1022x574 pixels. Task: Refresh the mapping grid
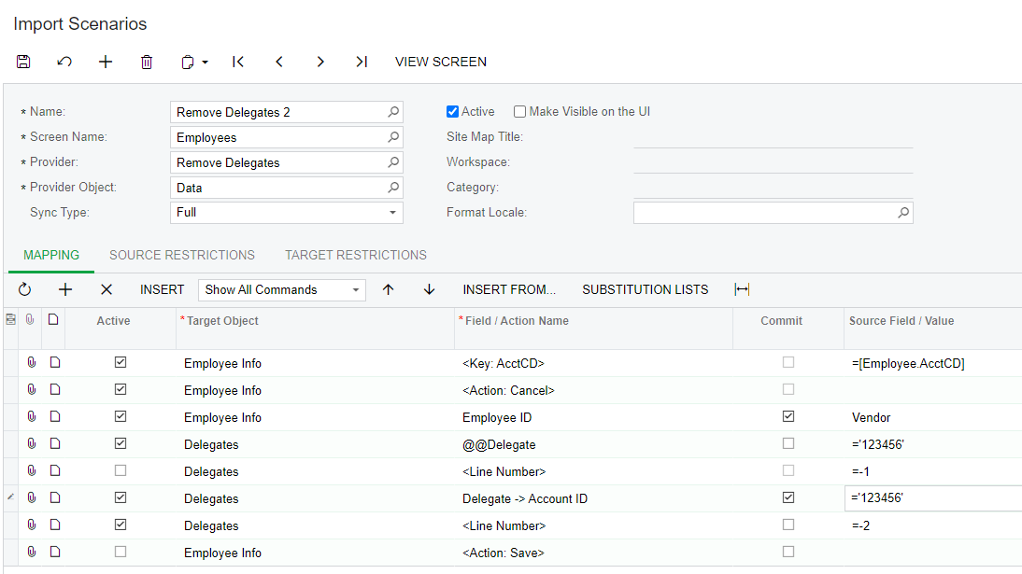25,289
